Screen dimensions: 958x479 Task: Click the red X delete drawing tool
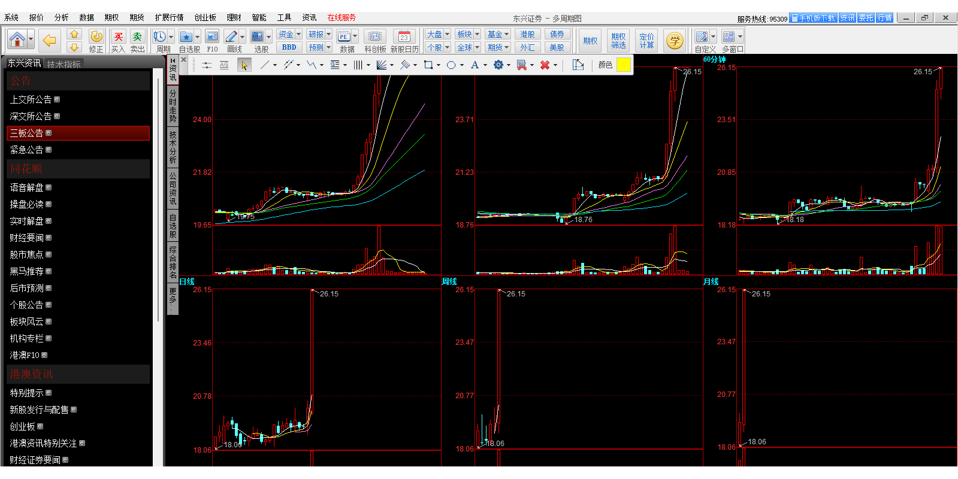point(545,65)
